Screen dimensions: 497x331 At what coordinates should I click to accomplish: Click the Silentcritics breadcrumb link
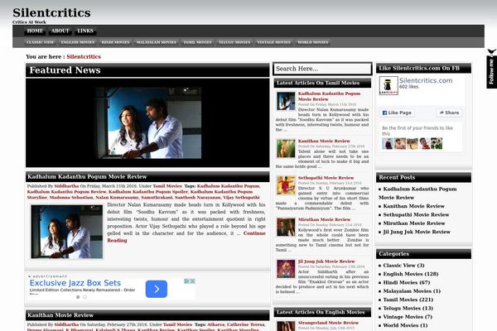coord(84,57)
